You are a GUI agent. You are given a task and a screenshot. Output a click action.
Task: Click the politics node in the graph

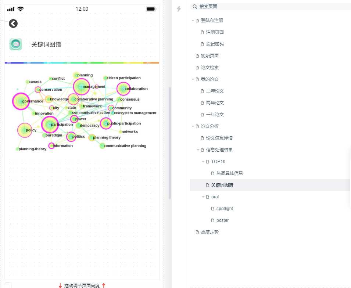coord(71,137)
